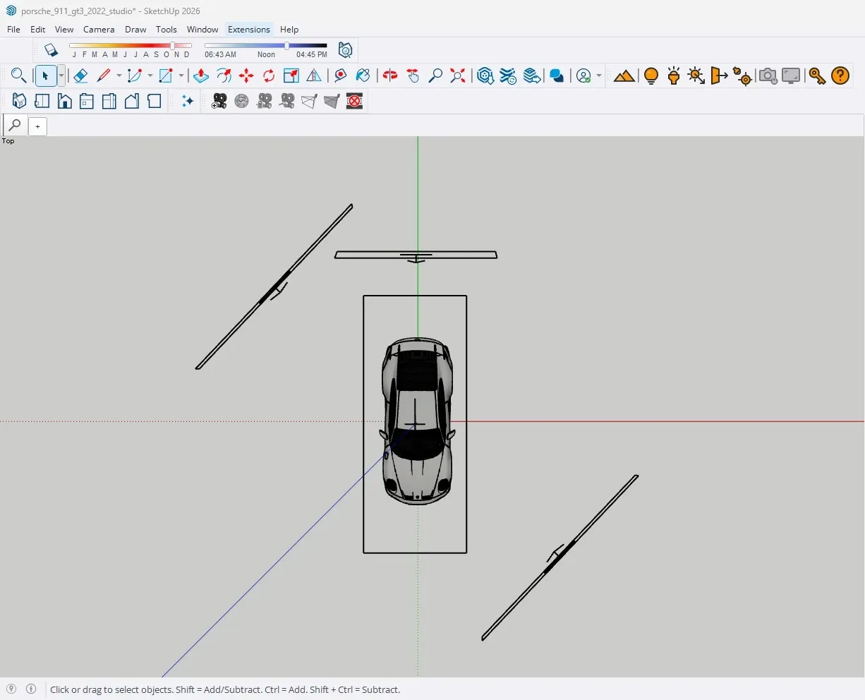Select the Rotate tool

coord(269,76)
